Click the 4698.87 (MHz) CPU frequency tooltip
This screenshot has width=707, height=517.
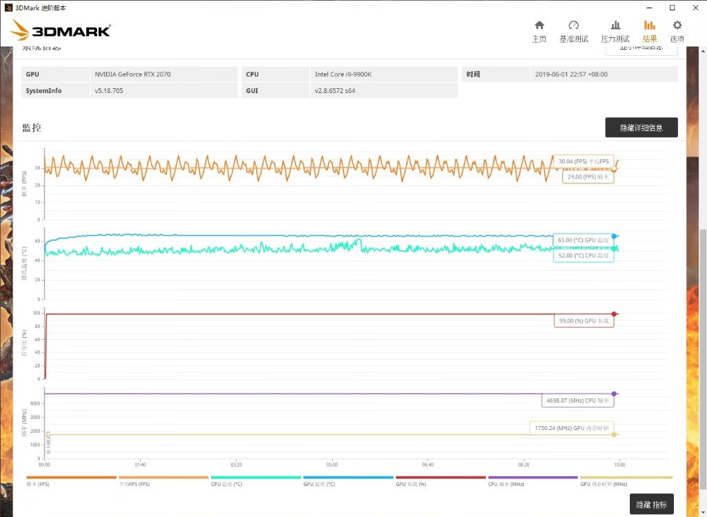(x=577, y=401)
